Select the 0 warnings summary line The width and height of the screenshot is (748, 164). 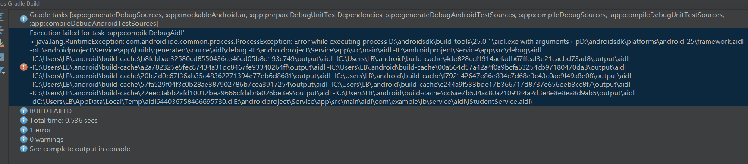click(47, 139)
